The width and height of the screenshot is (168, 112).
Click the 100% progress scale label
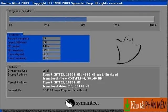[x=153, y=25]
